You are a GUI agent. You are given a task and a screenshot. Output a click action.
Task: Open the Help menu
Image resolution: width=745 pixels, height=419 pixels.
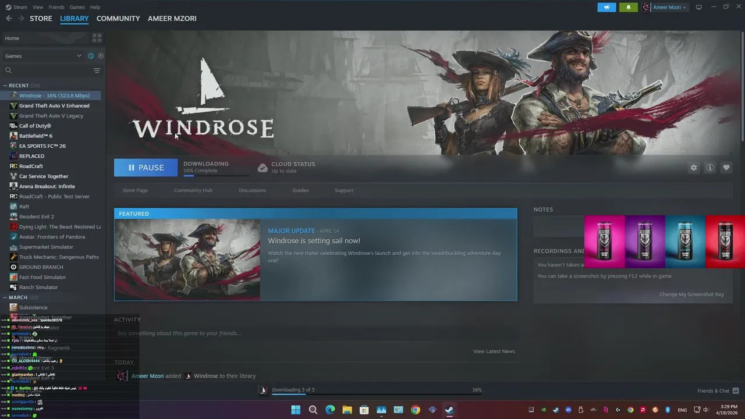(95, 7)
